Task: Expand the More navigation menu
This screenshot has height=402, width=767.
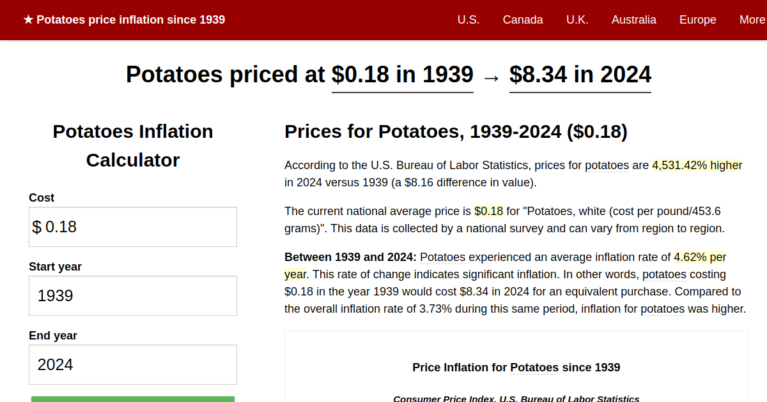Action: point(752,20)
